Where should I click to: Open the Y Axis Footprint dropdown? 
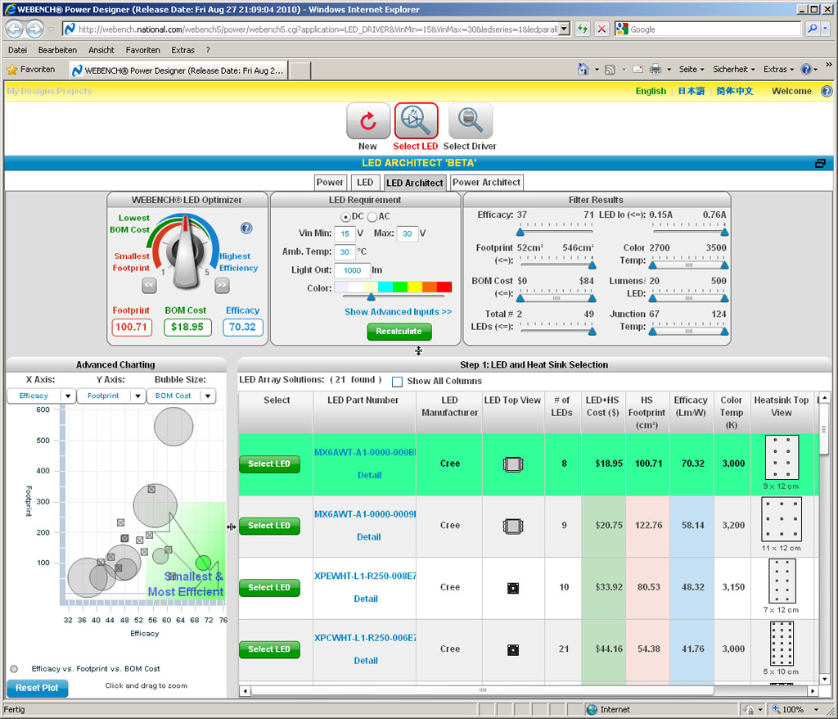[110, 396]
